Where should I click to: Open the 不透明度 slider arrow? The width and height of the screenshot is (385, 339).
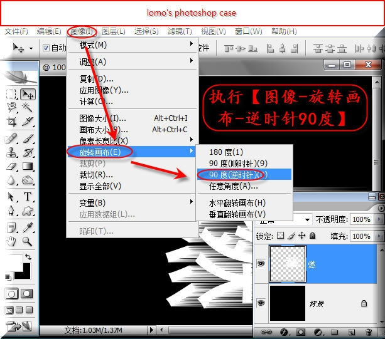tap(379, 219)
